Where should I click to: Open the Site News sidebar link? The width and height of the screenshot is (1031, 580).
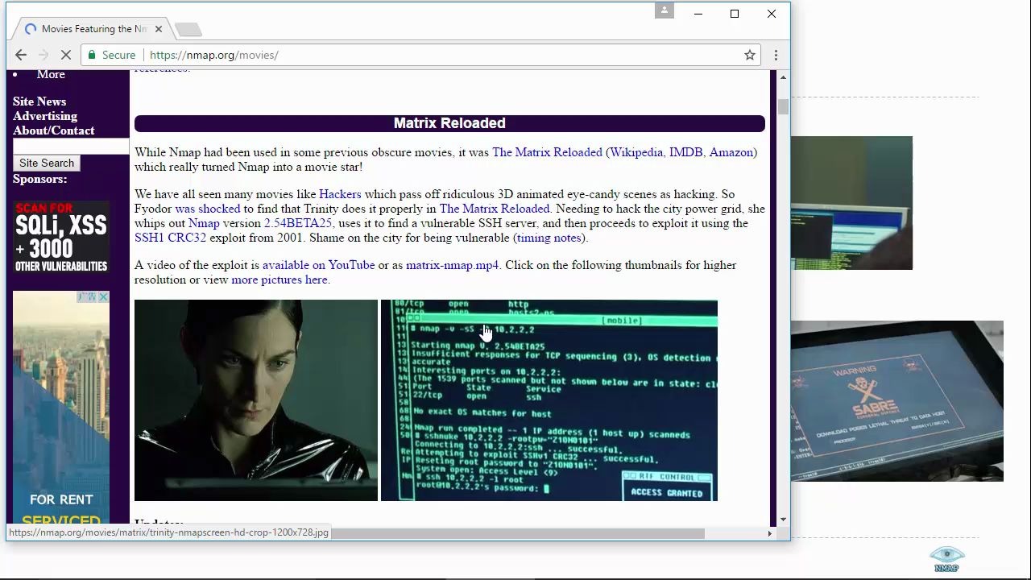pyautogui.click(x=39, y=101)
